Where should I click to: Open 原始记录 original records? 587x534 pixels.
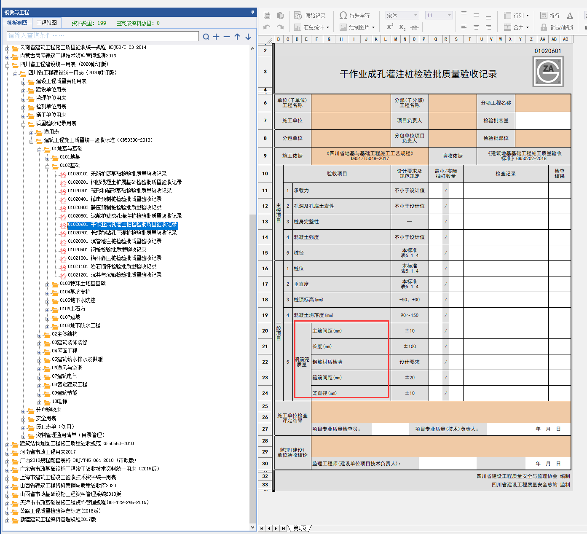[310, 16]
